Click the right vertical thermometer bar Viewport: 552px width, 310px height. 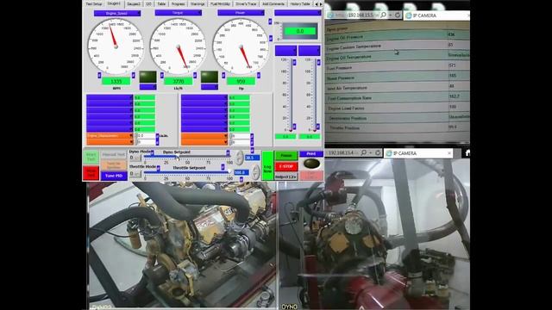pos(315,95)
